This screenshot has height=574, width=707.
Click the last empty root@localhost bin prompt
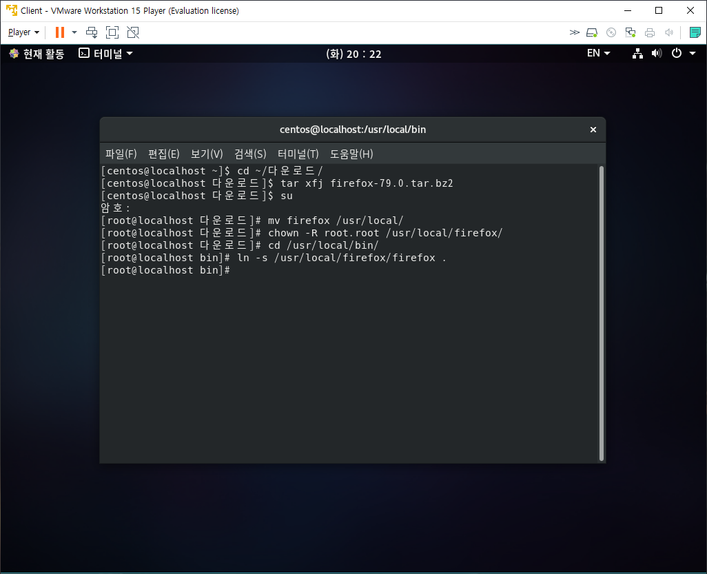(x=166, y=270)
